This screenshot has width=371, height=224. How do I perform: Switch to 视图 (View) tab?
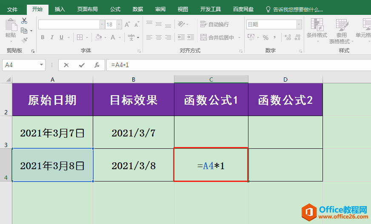click(183, 9)
